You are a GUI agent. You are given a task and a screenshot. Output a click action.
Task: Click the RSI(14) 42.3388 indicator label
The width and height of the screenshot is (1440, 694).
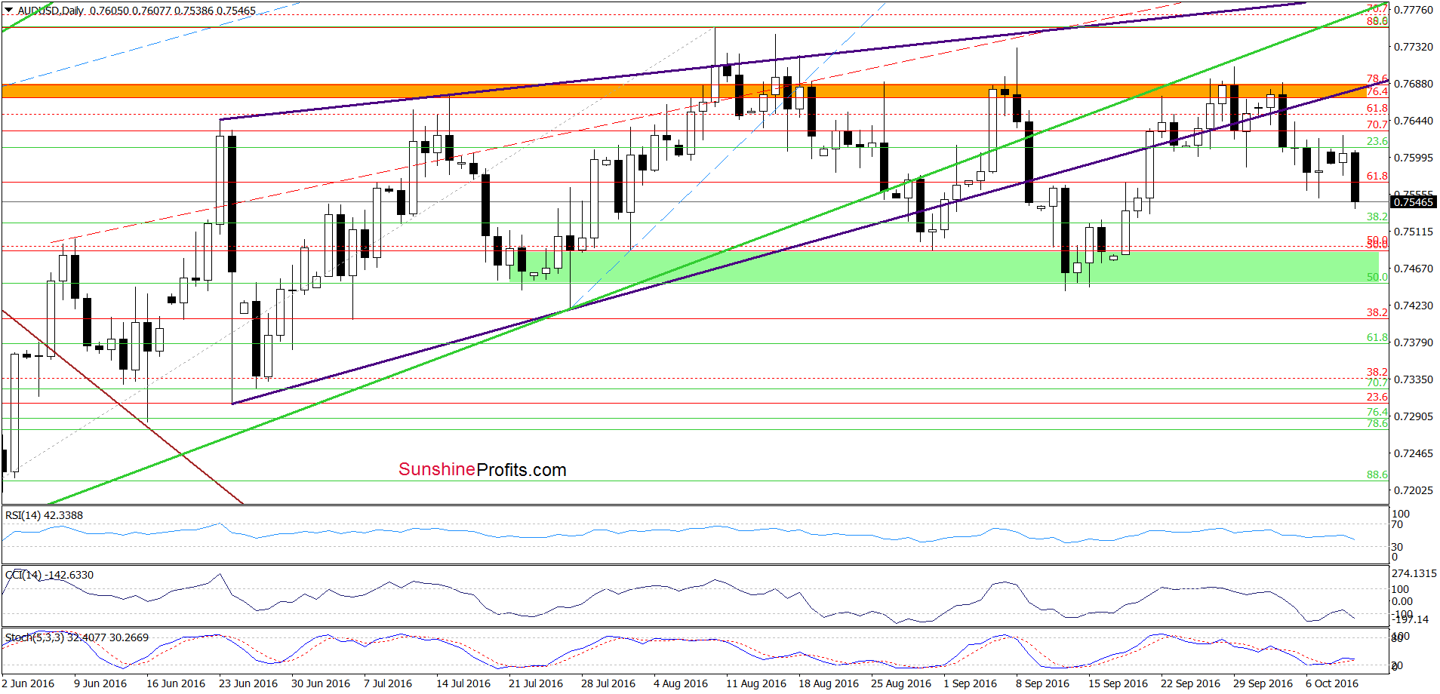44,515
